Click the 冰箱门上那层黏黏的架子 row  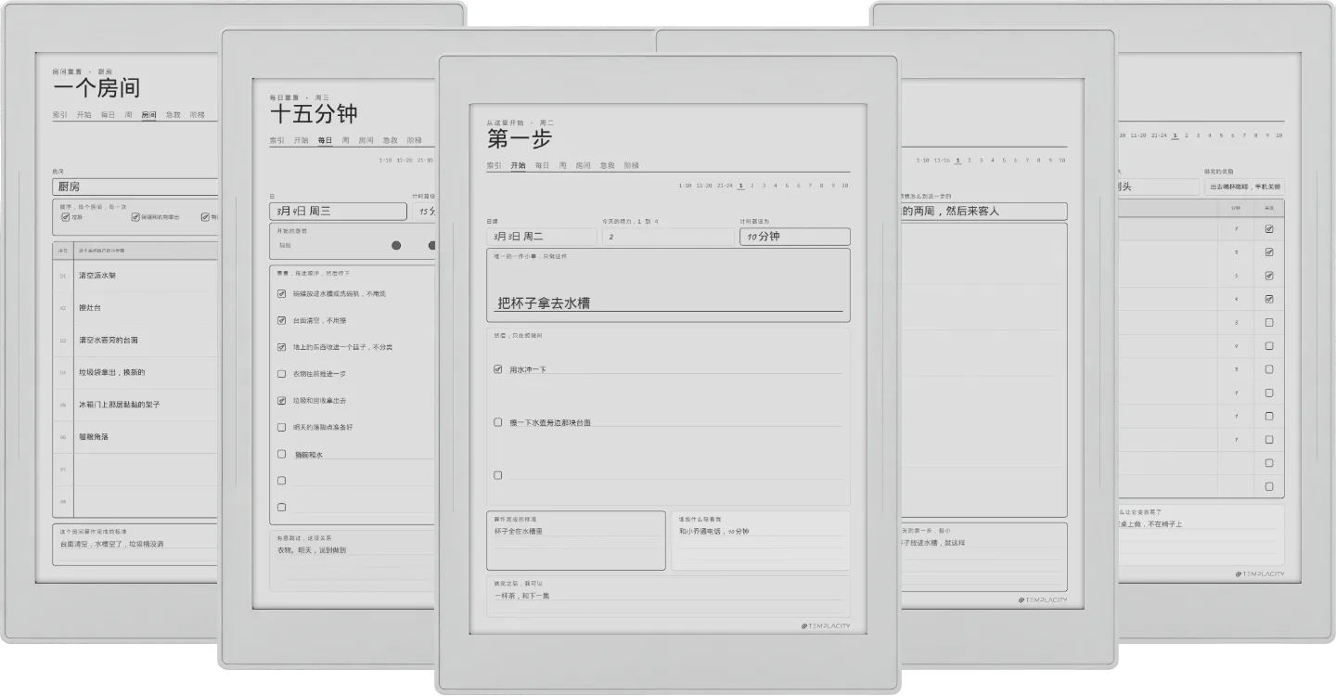coord(135,405)
